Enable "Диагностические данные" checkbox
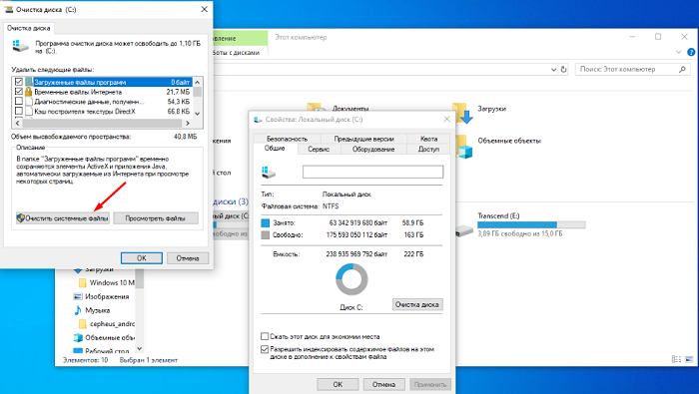 (x=19, y=101)
